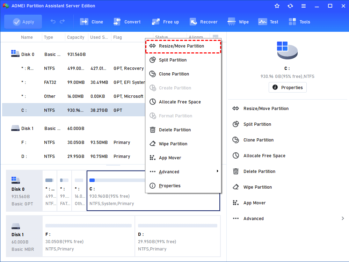Sort by the Used Space column header
This screenshot has height=262, width=349.
(99, 37)
